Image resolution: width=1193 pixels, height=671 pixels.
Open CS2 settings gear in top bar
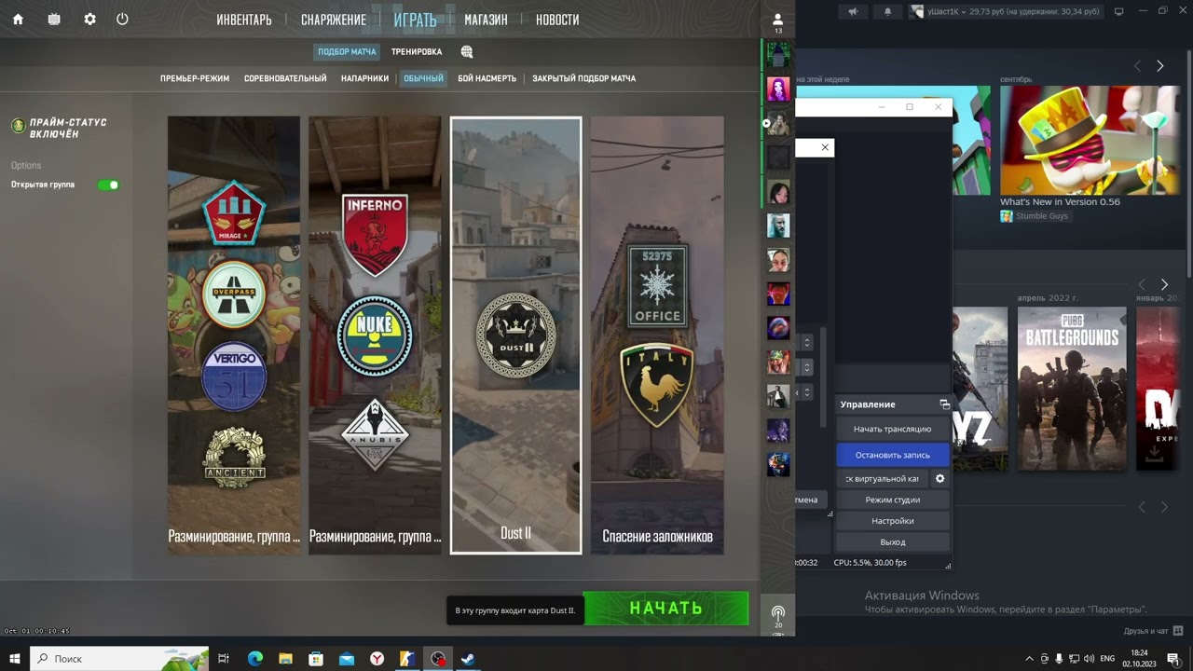[89, 19]
